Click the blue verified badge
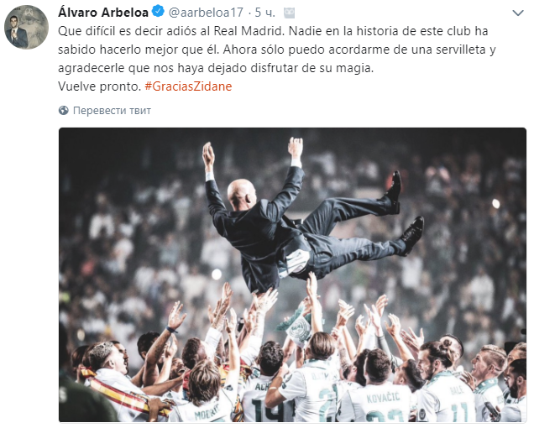The image size is (534, 428). pos(157,12)
